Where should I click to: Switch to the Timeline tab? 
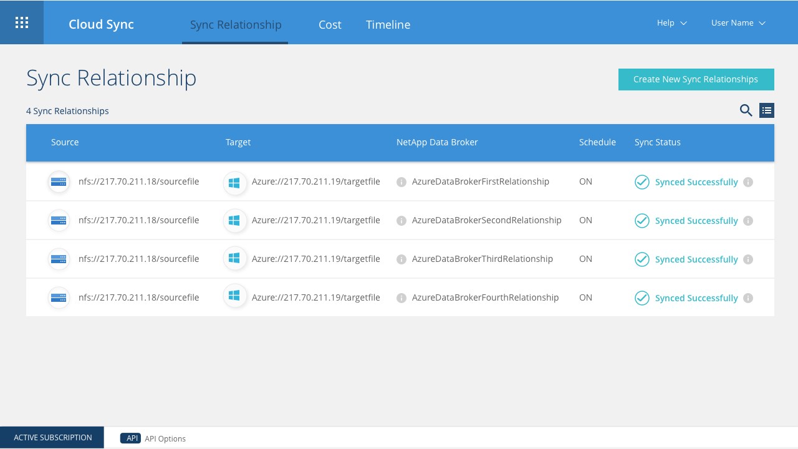click(388, 25)
